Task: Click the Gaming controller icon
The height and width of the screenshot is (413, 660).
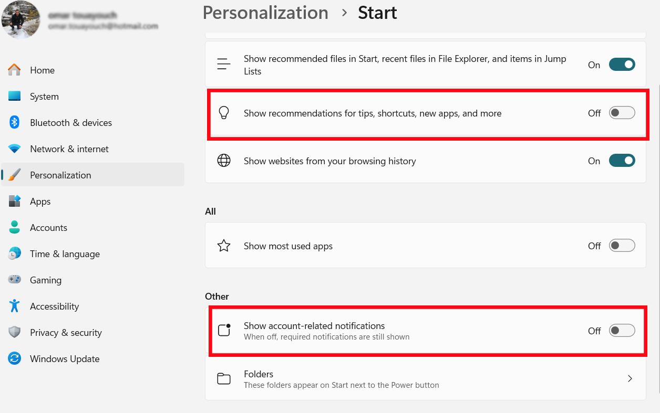Action: [x=15, y=280]
